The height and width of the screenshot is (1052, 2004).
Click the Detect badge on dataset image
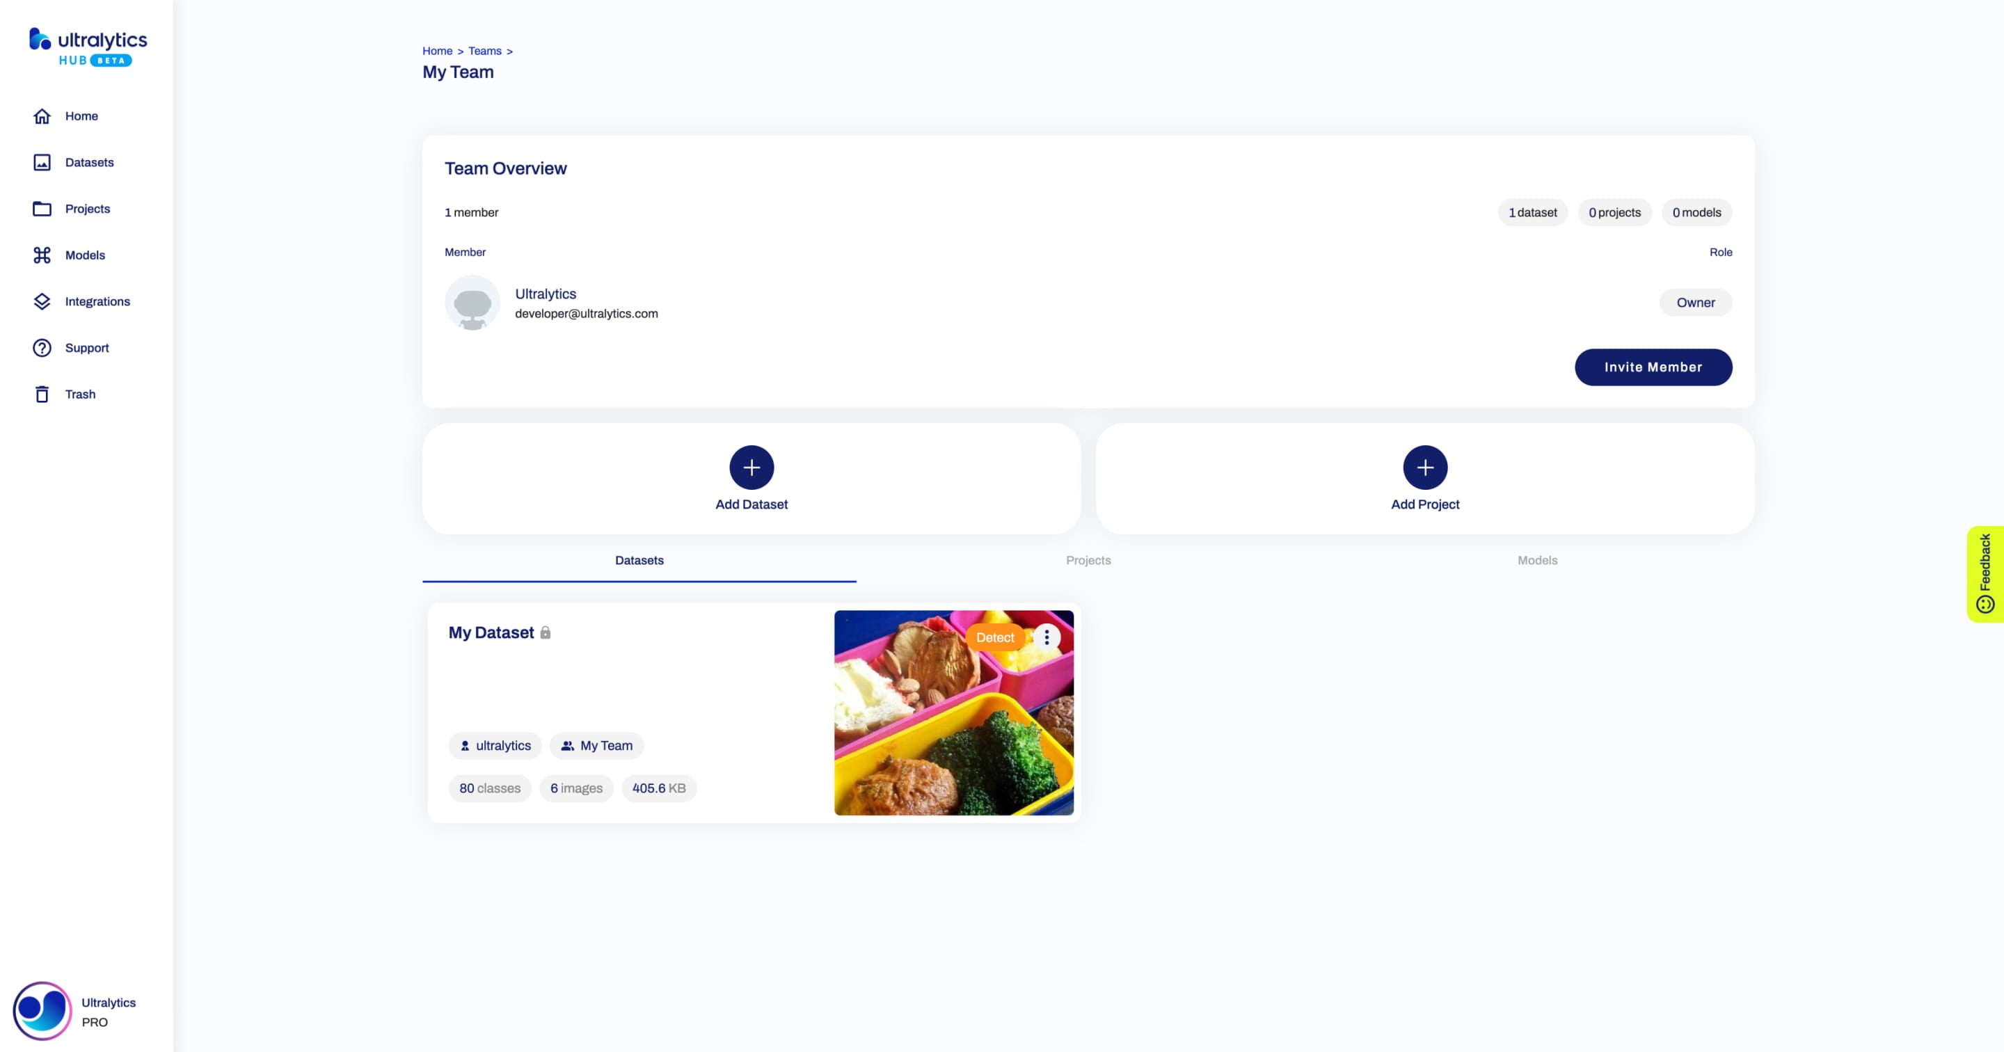(995, 636)
